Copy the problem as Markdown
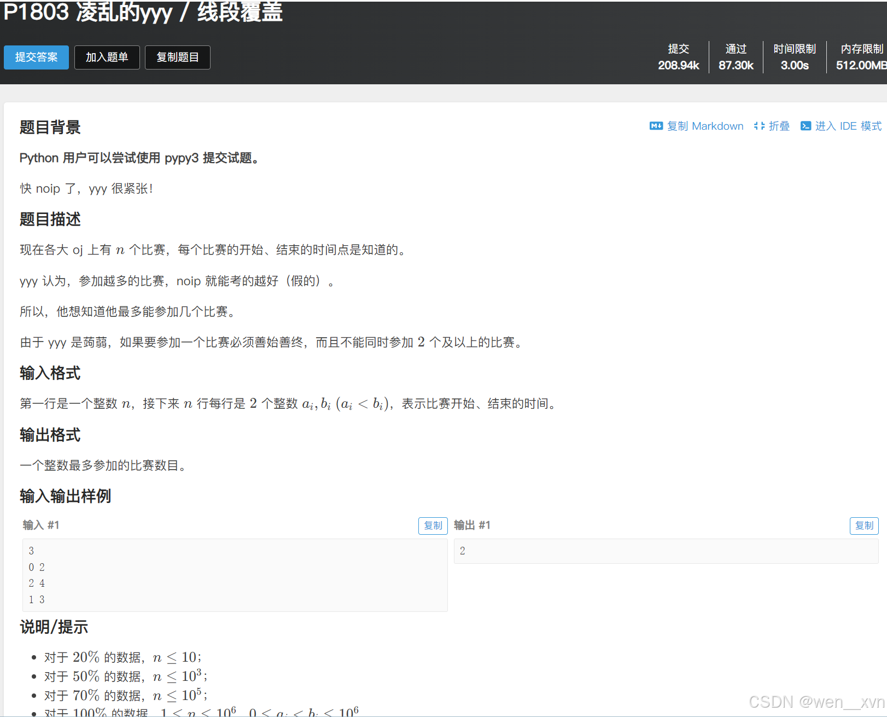The image size is (887, 717). click(705, 126)
